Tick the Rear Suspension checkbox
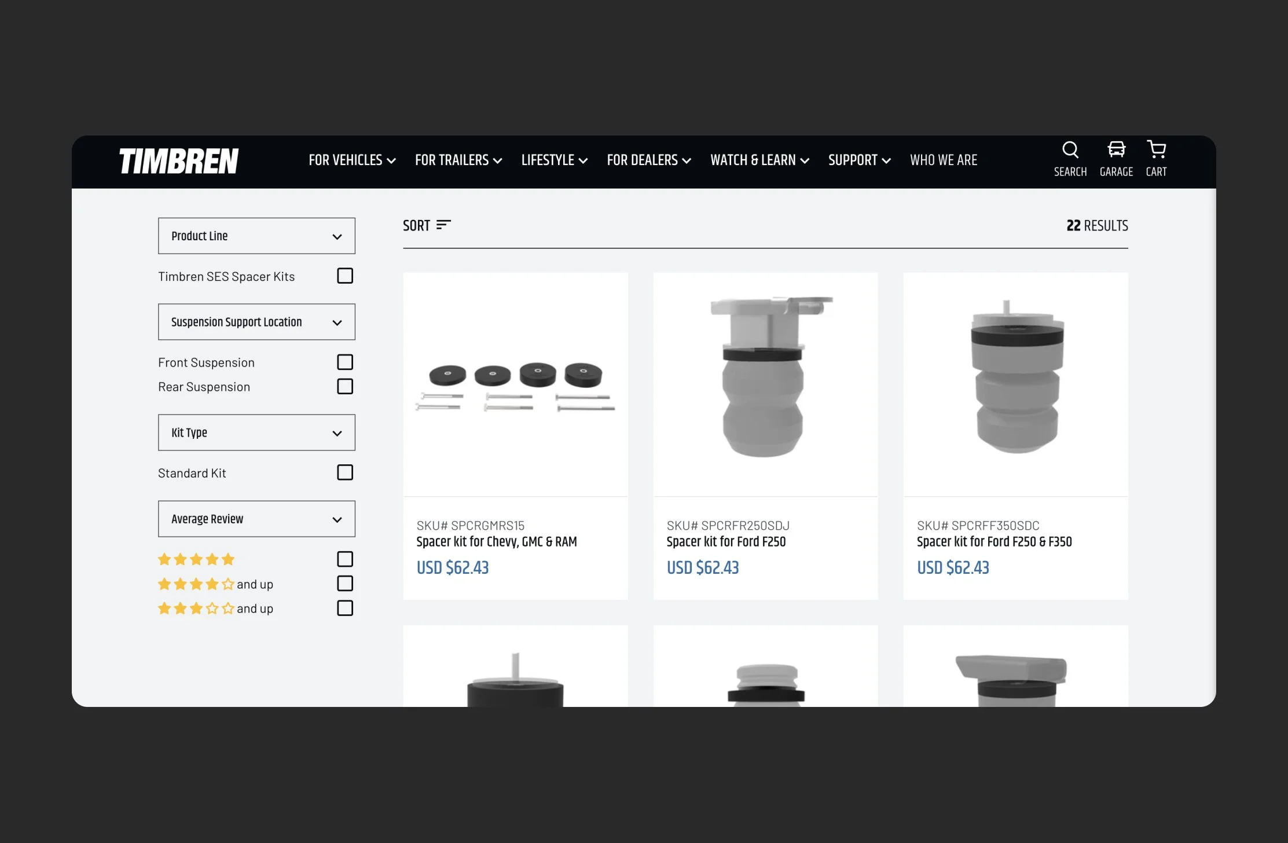This screenshot has height=843, width=1288. click(x=345, y=387)
